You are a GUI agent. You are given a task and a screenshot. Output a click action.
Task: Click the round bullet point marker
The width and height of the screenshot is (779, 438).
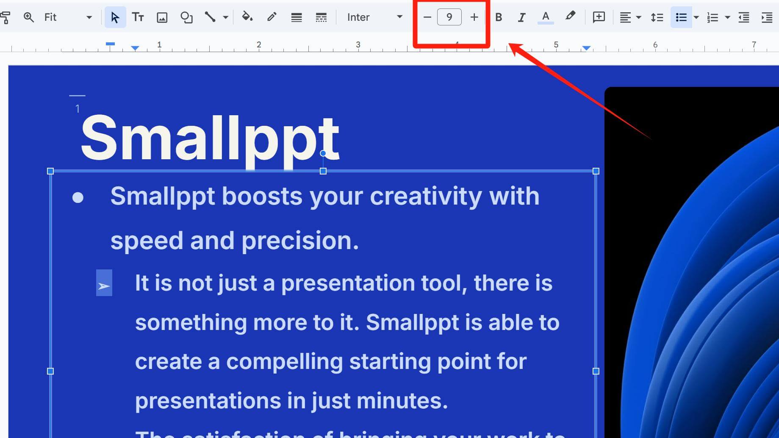(78, 197)
